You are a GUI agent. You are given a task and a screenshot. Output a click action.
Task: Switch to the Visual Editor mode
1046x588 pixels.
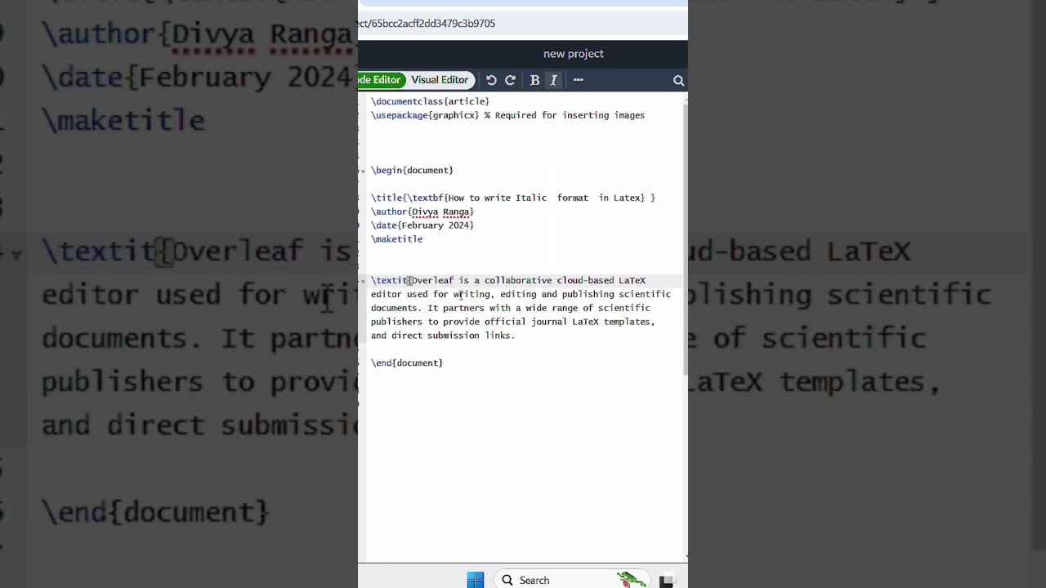pos(440,80)
